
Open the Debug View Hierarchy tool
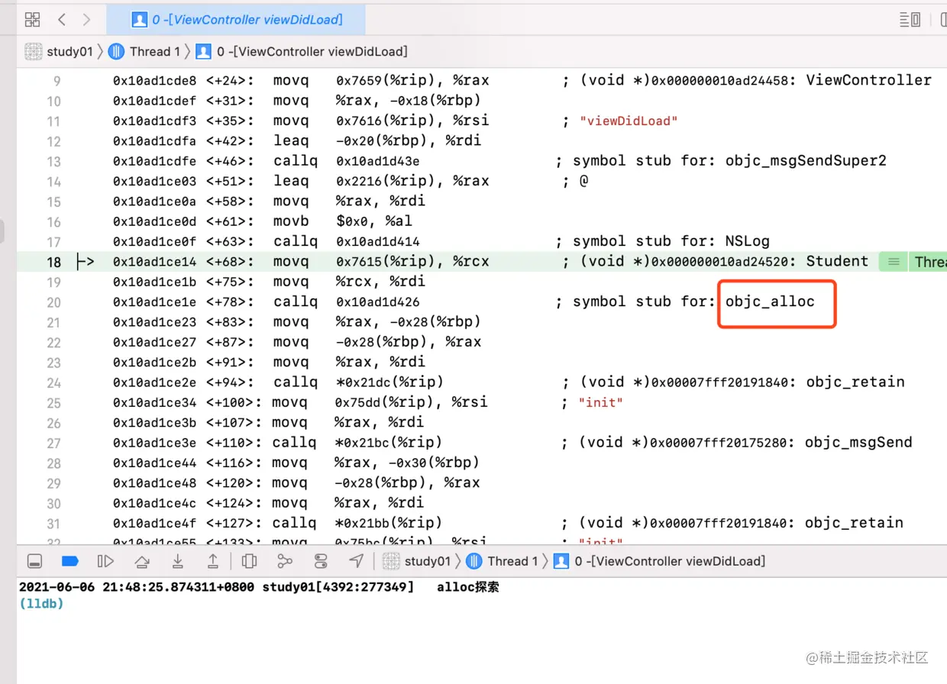[249, 561]
